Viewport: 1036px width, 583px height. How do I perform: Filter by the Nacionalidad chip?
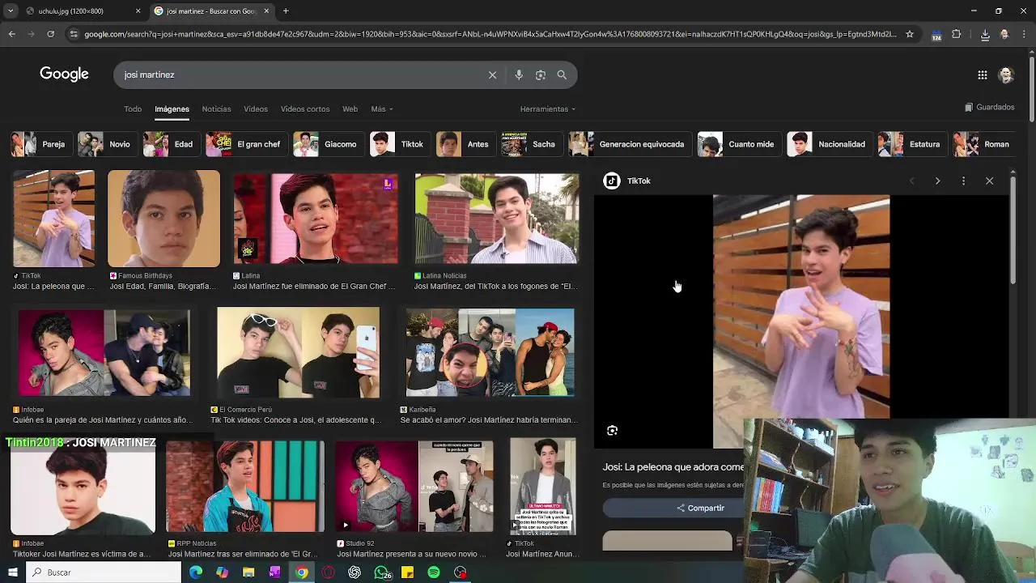(828, 144)
